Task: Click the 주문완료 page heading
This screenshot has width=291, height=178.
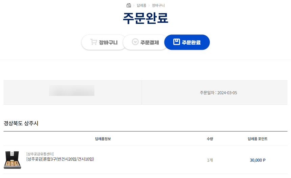Action: 145,18
